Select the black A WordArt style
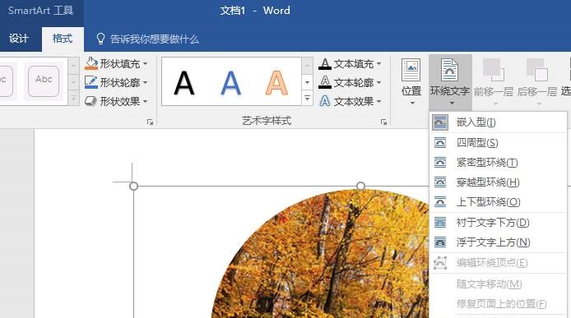The width and height of the screenshot is (571, 318). [x=184, y=83]
